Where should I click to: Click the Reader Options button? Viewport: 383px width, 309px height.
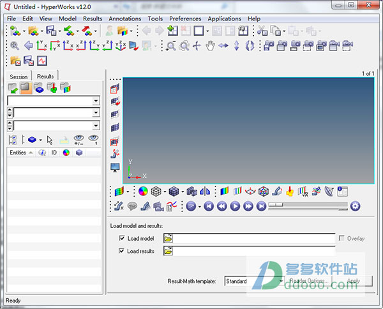pos(309,281)
